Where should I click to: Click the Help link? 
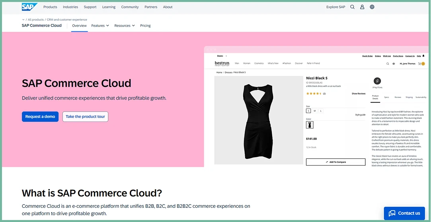[419, 56]
